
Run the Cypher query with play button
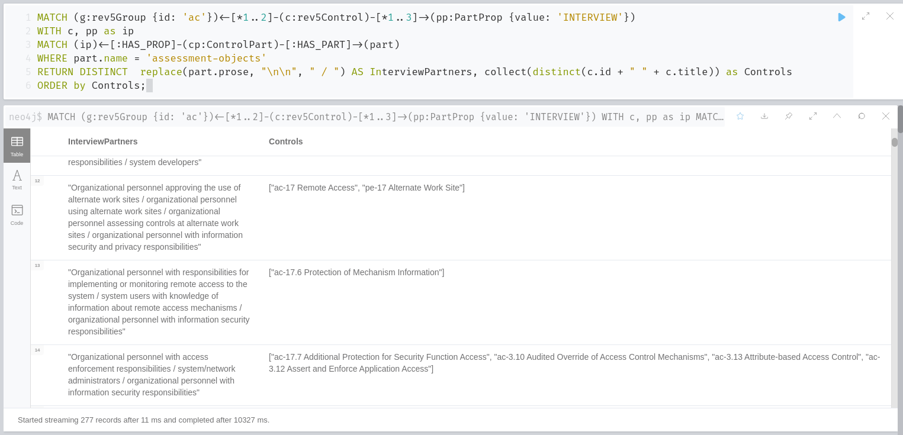(x=841, y=17)
